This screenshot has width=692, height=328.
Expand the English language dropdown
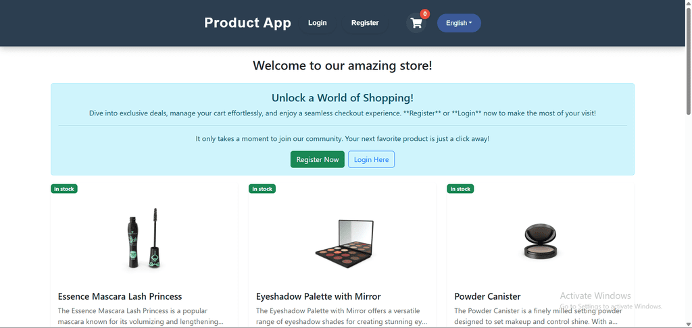pyautogui.click(x=459, y=23)
